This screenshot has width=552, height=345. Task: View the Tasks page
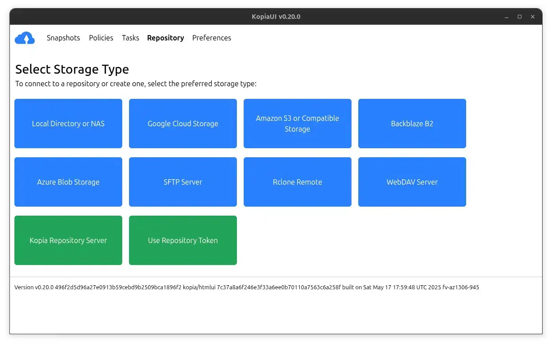130,38
